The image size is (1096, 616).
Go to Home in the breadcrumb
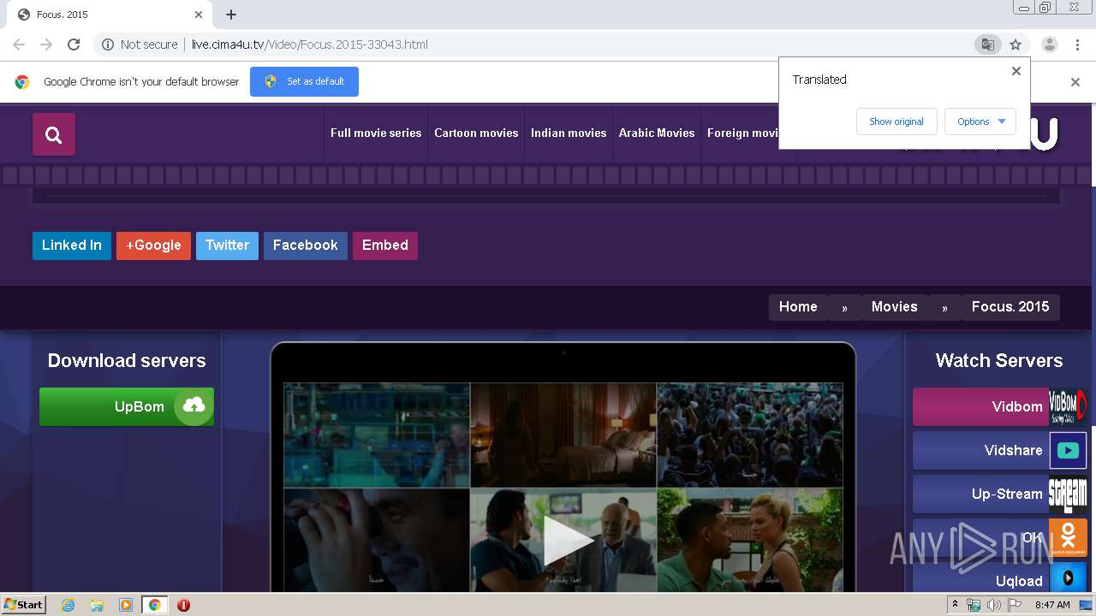[x=798, y=307]
